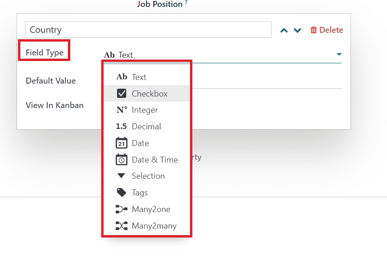Open the Field Type dropdown arrow
This screenshot has width=387, height=261.
[x=339, y=55]
